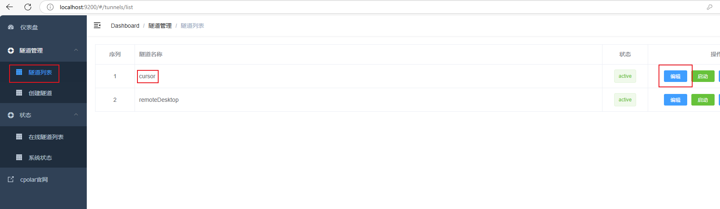Click the key icon in address bar
Screen dimensions: 720x209
[710, 7]
